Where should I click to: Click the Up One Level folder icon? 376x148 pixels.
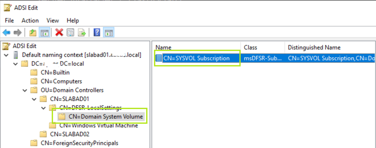click(x=33, y=33)
